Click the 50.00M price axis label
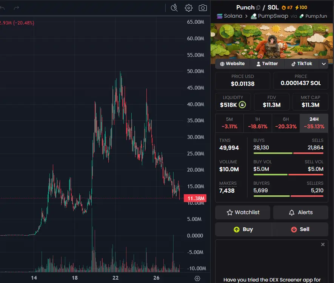The image size is (334, 283). tap(195, 72)
